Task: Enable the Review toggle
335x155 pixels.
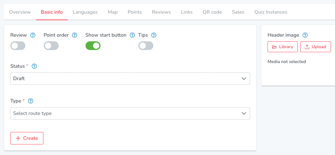Action: click(18, 46)
